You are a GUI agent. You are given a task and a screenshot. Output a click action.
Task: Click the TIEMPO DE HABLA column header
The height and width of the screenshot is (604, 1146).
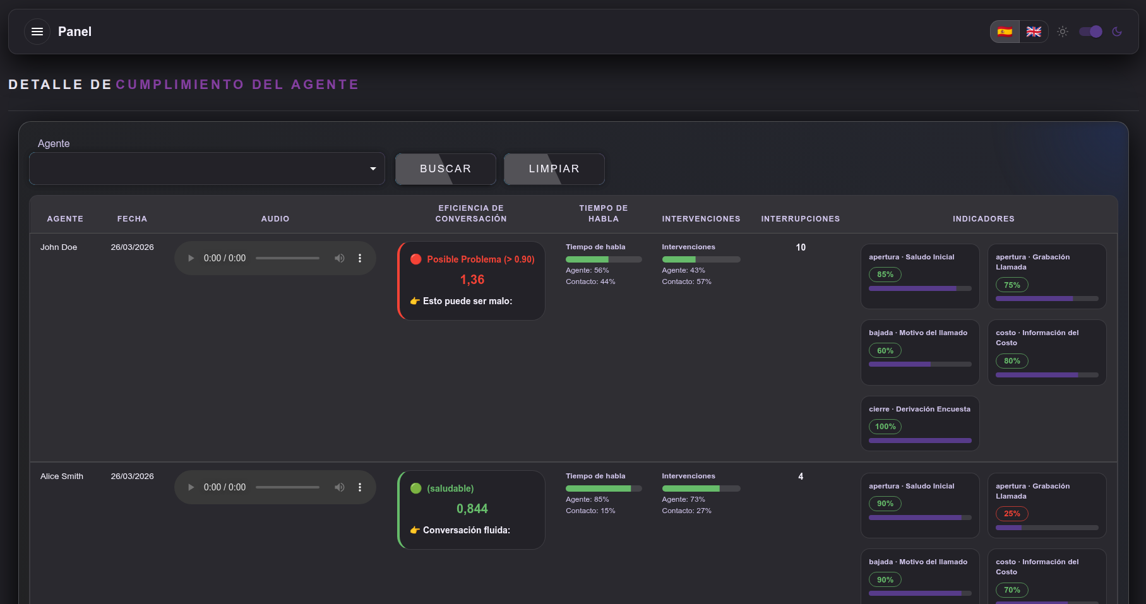click(x=604, y=213)
